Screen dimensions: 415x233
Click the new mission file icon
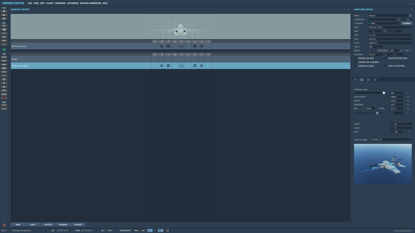pyautogui.click(x=4, y=11)
